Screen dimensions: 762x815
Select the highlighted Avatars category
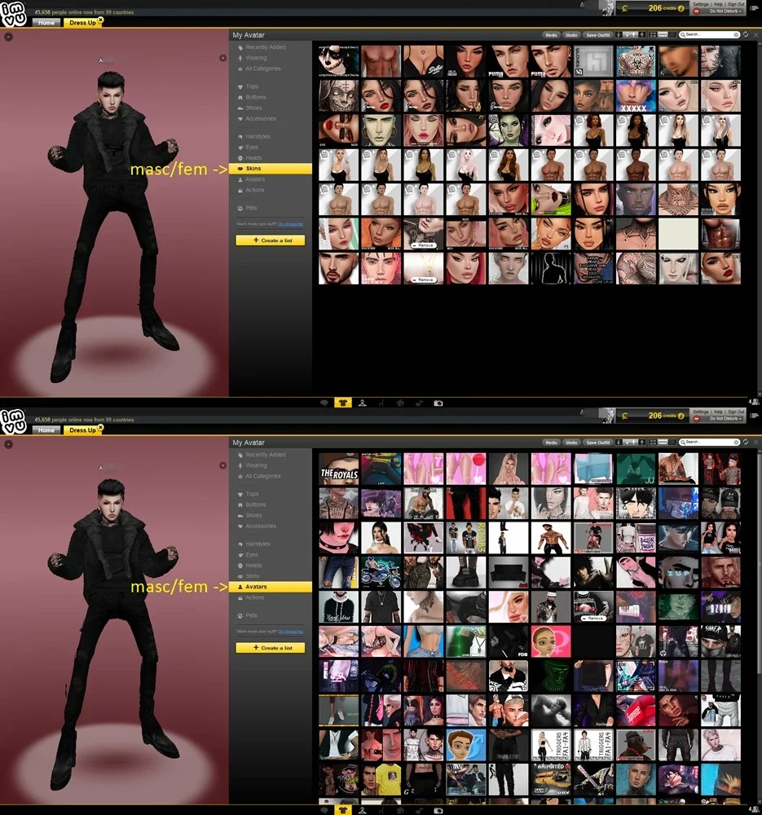tap(271, 586)
